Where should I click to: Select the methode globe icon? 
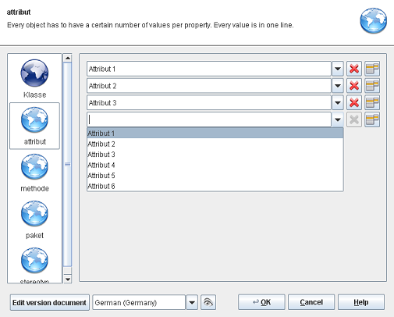tap(34, 167)
